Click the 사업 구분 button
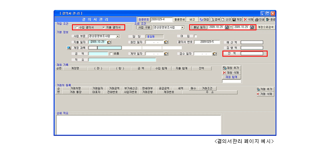The image size is (330, 153). tap(144, 27)
